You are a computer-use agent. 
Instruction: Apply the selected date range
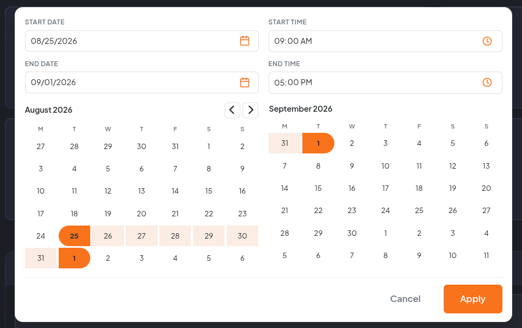[x=473, y=299]
